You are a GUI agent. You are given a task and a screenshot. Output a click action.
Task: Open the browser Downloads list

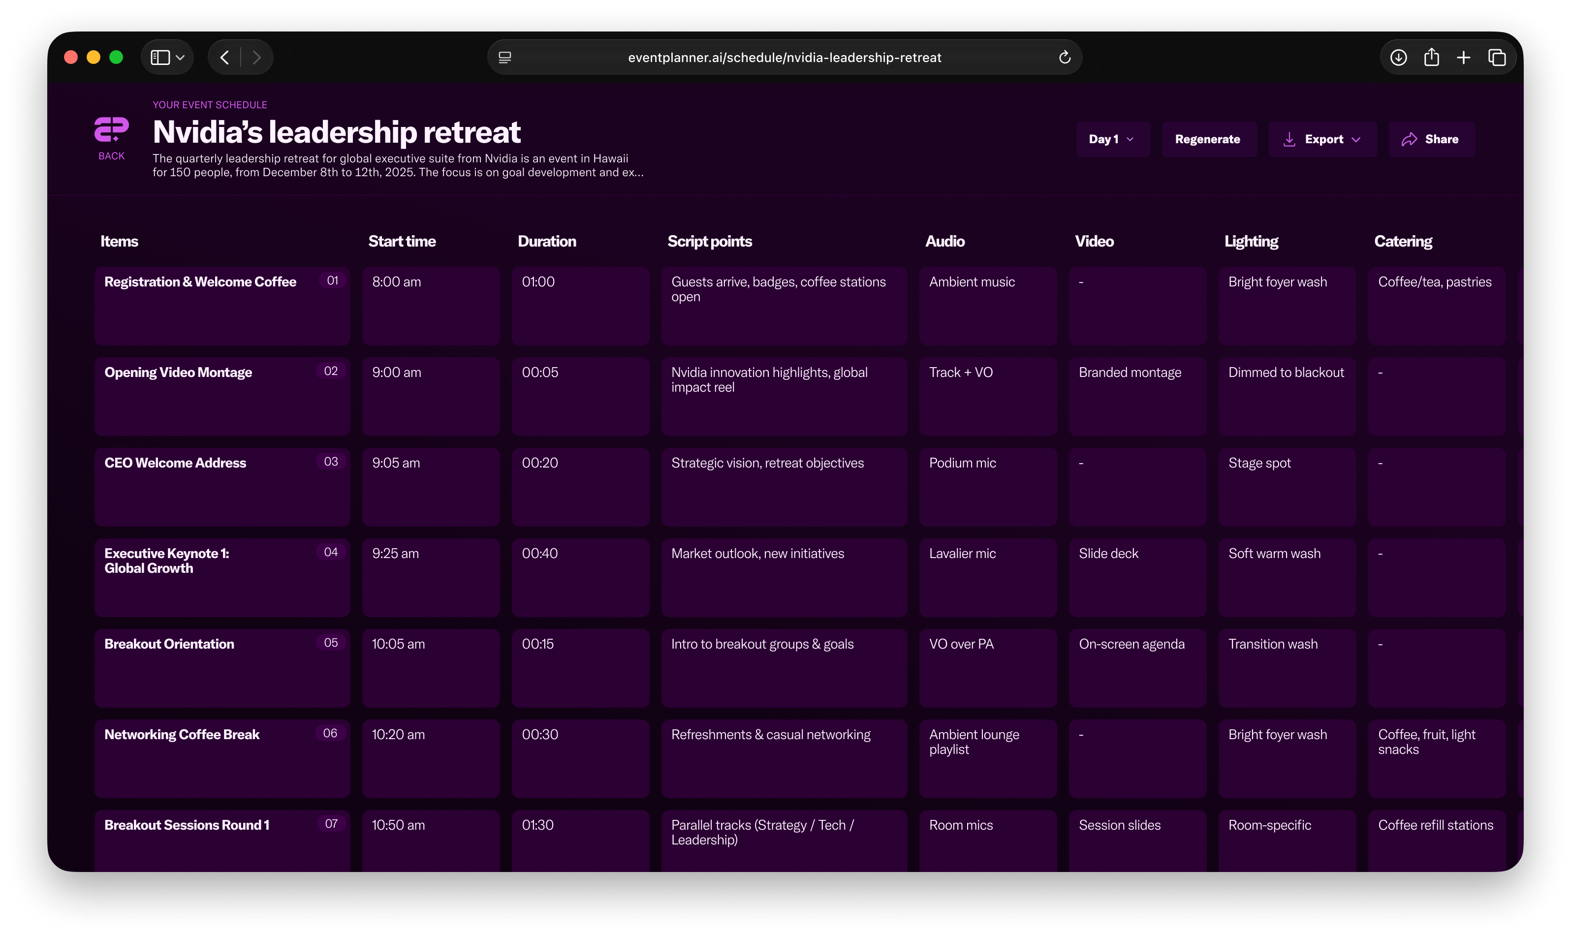[x=1398, y=57]
